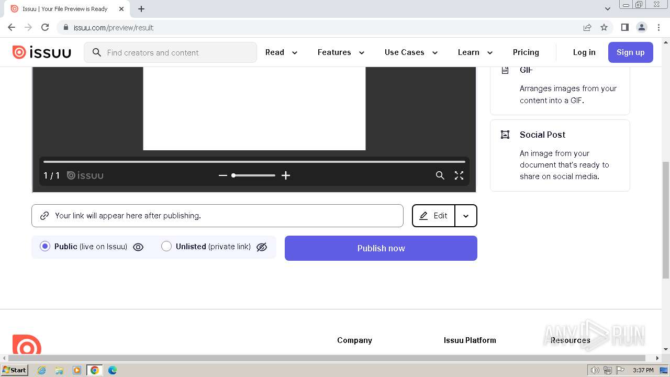Open the Social Post card title

click(x=542, y=135)
